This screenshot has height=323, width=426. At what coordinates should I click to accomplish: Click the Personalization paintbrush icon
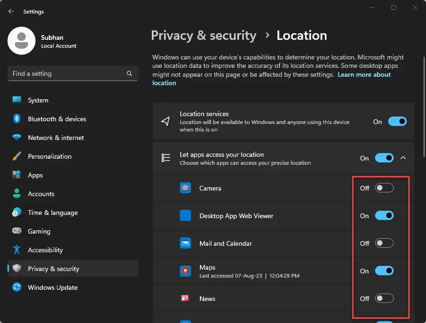point(17,156)
